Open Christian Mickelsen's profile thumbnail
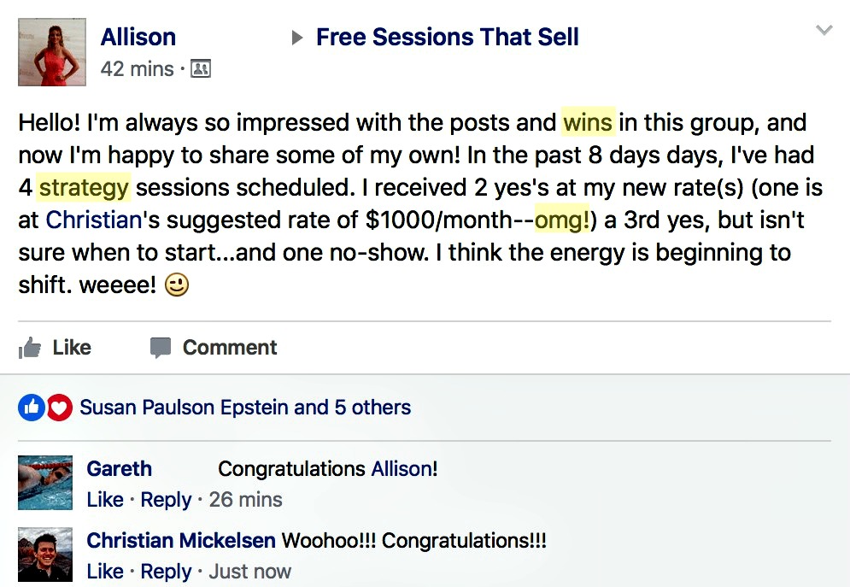This screenshot has width=850, height=587. pyautogui.click(x=45, y=555)
